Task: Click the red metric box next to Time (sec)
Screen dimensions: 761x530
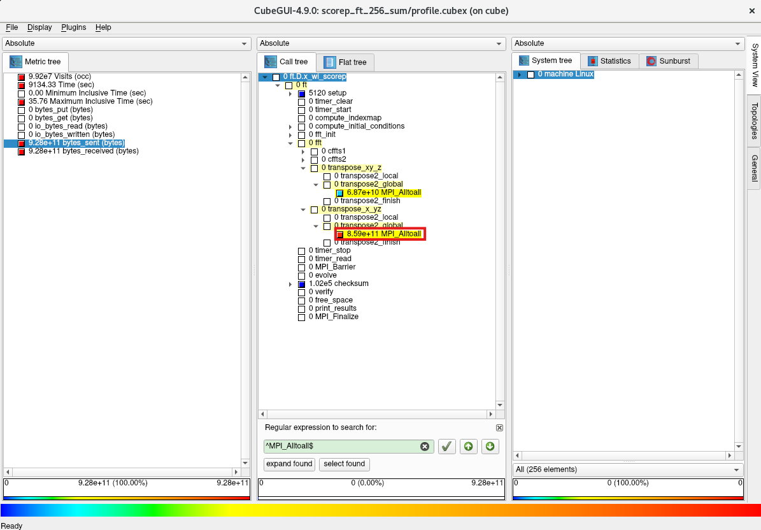Action: coord(21,85)
